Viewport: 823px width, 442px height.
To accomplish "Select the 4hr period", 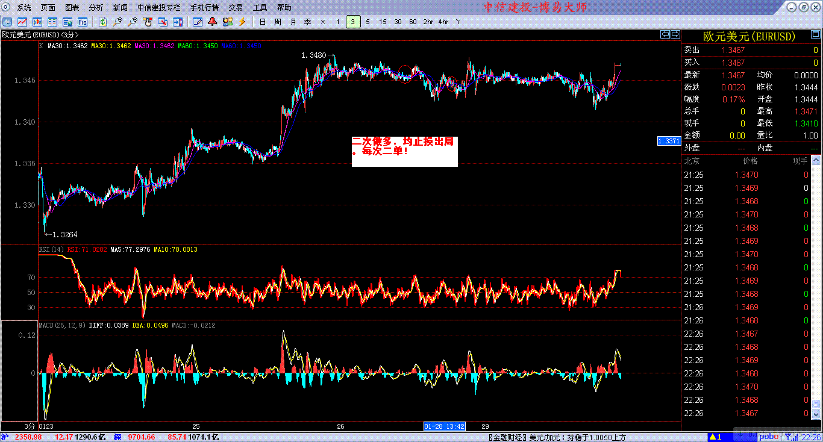I will pos(443,22).
